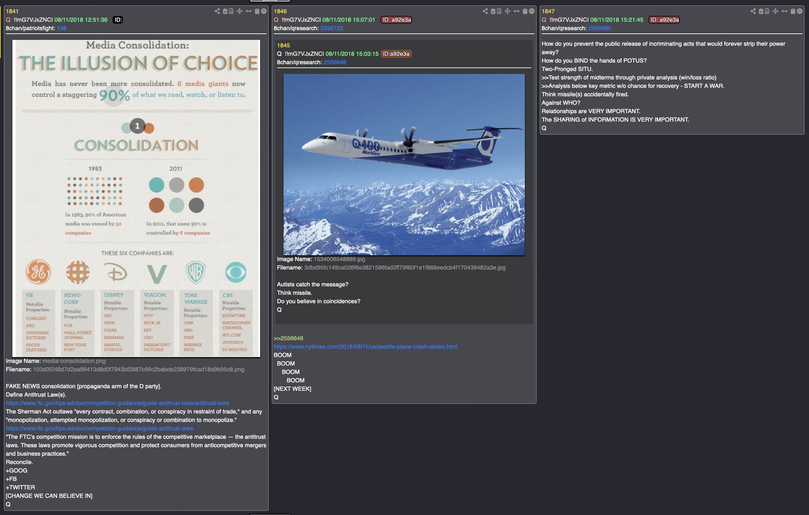Click nested post number 1845
This screenshot has width=809, height=515.
point(284,45)
